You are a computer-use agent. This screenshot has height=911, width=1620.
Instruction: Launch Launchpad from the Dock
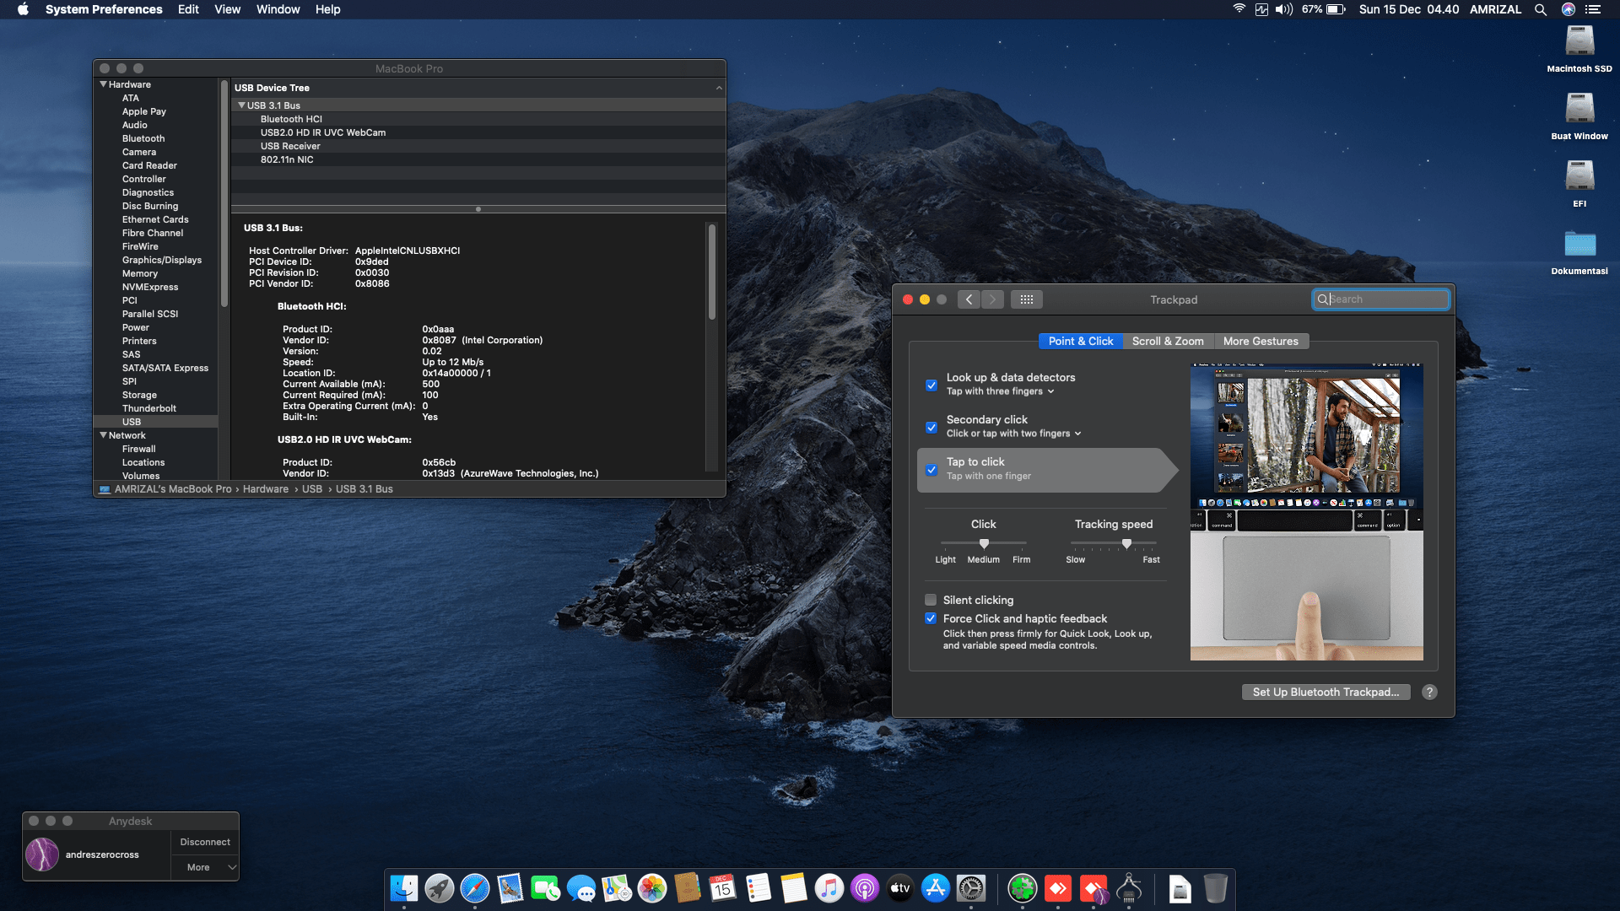[x=440, y=888]
